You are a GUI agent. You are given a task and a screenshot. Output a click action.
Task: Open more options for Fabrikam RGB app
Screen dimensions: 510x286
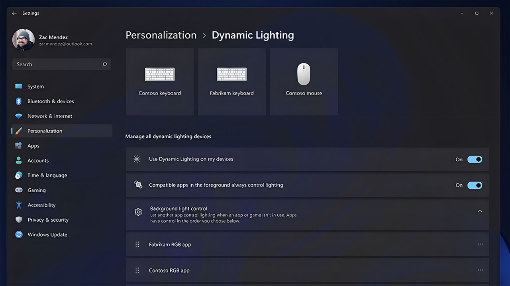[480, 244]
